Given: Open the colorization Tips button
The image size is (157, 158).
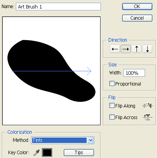Looking at the screenshot, I should pos(79,153).
